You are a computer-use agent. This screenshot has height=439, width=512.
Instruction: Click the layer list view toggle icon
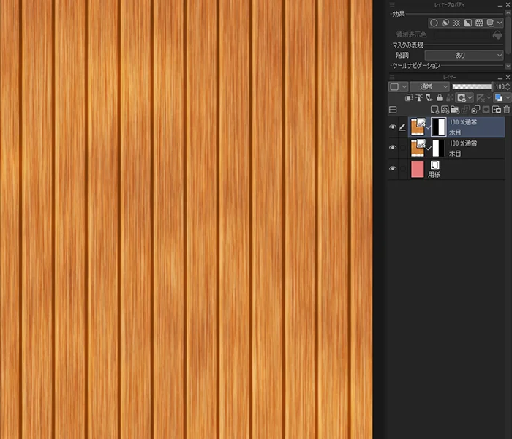point(393,110)
